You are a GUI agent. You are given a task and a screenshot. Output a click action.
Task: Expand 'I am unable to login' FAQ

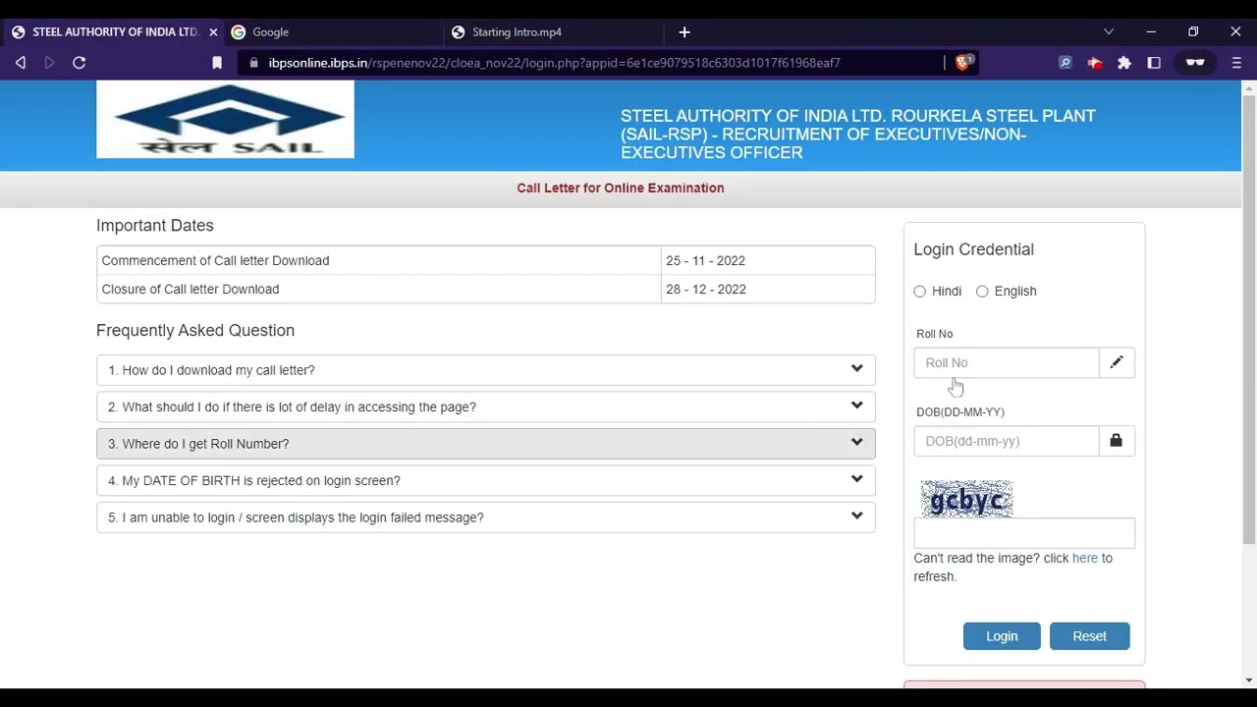click(x=486, y=517)
